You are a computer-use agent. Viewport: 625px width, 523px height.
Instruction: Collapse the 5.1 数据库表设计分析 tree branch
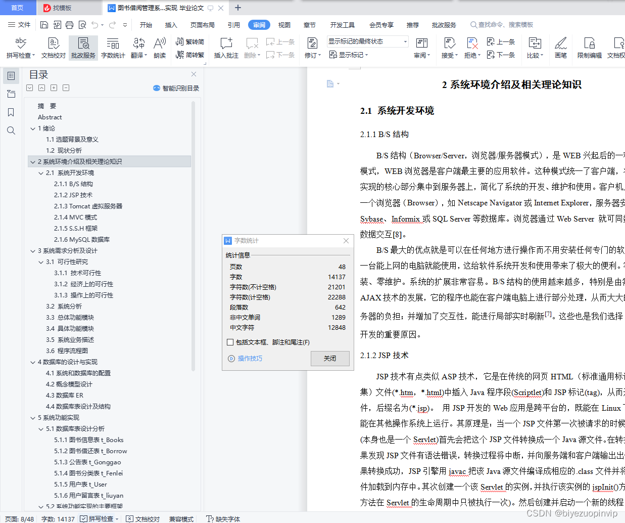(x=41, y=428)
